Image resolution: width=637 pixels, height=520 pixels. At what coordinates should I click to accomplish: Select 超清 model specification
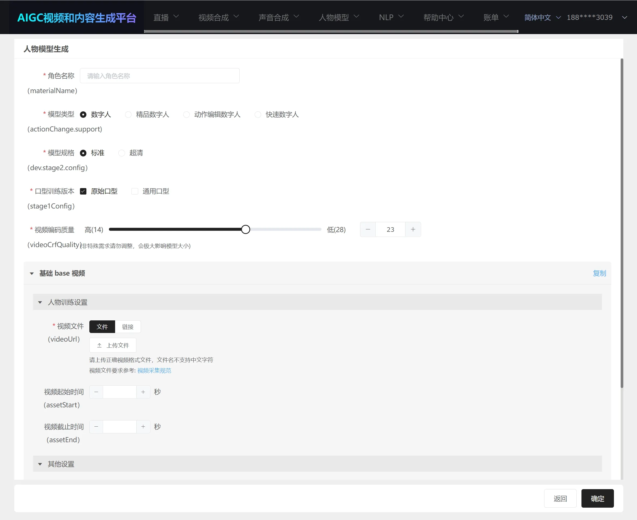[122, 153]
